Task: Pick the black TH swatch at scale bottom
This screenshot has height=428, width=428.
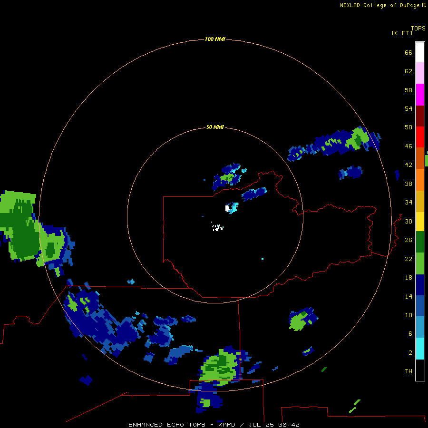Action: [x=420, y=370]
